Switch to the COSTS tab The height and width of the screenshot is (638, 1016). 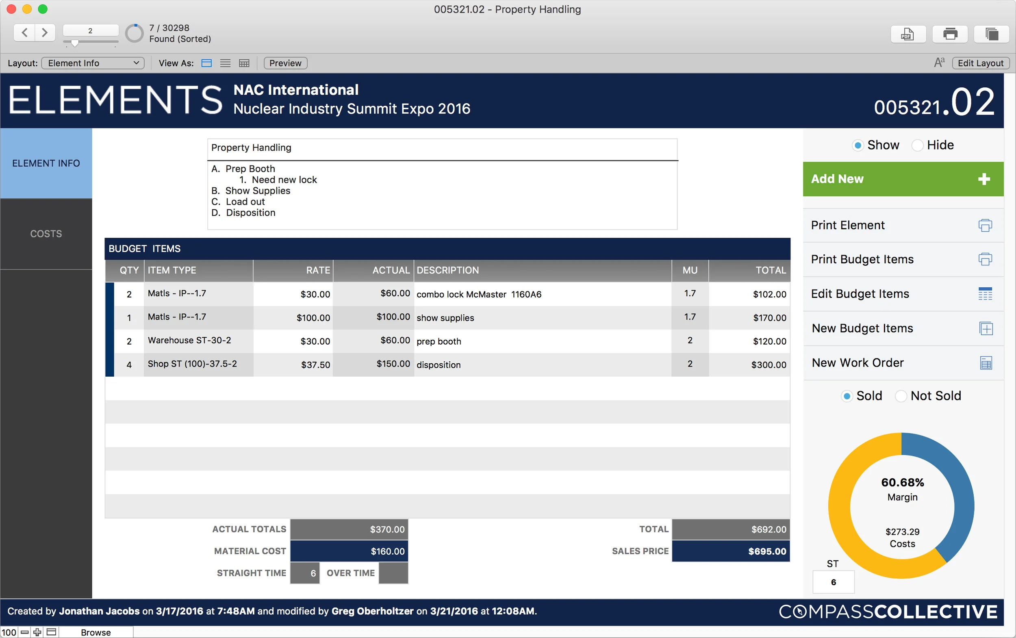tap(46, 233)
